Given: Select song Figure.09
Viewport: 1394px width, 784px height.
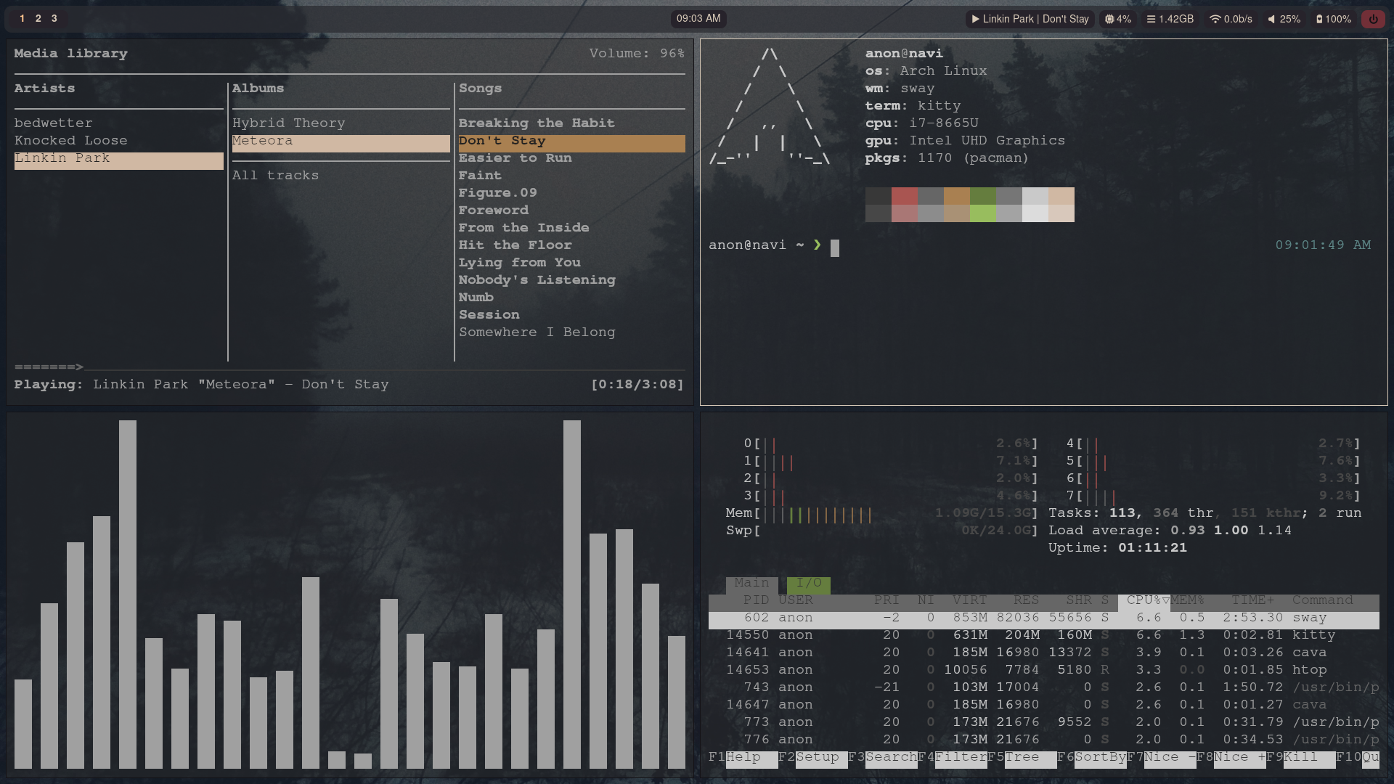Looking at the screenshot, I should point(571,193).
